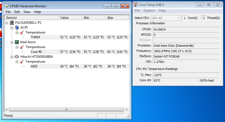Collapse Temperatures node under Intel Atom
Viewport: 225px width, 122px height.
[x=17, y=47]
